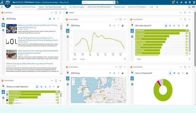Image resolution: width=196 pixels, height=113 pixels.
Task: Click the copy icon in the 3DPrinting line chart widget
Action: point(123,26)
